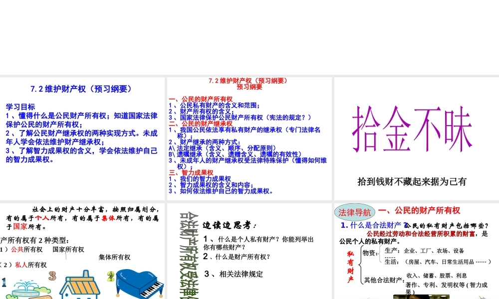Click the blue grand piano clipart
The width and height of the screenshot is (499, 299).
pos(139,284)
